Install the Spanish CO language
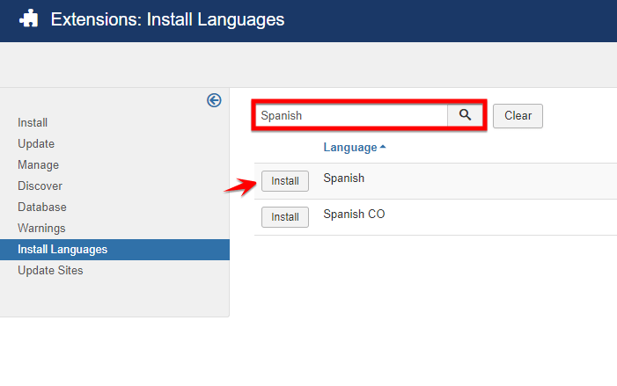617x386 pixels. point(285,217)
